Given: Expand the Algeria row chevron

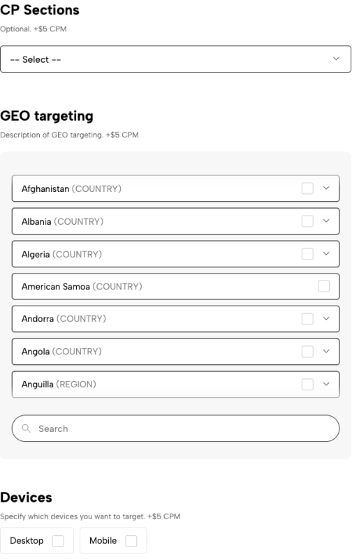Looking at the screenshot, I should (326, 253).
